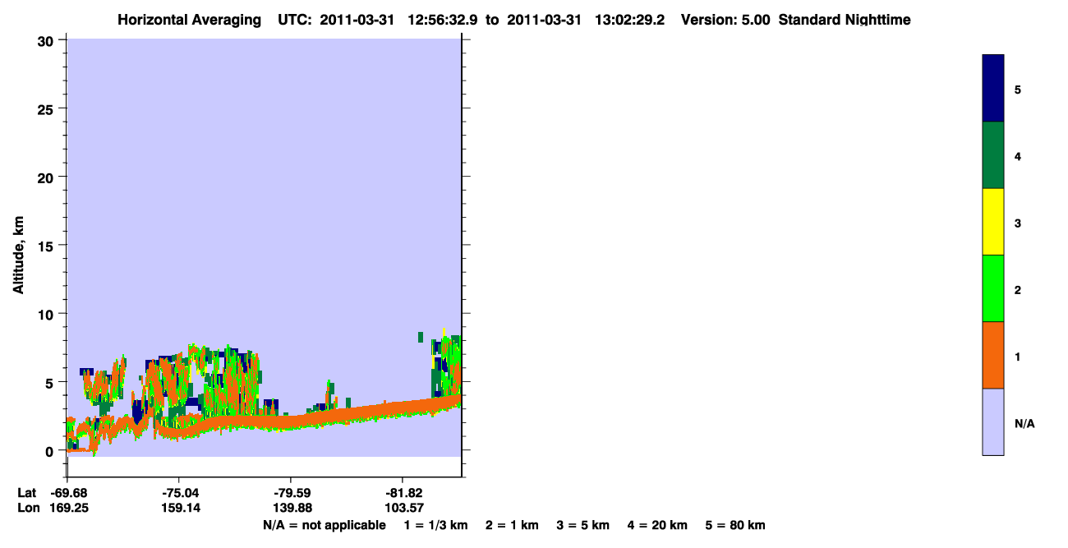Click the '2 = 1 km' legend note
The image size is (1068, 548).
coord(512,525)
